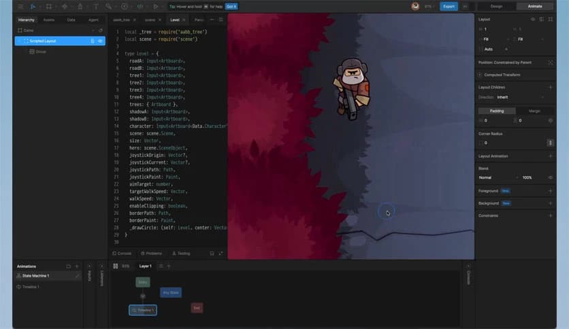Open the Direction Inherit dropdown

click(521, 97)
